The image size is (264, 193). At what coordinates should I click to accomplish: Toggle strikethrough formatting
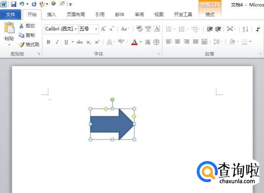pos(80,42)
